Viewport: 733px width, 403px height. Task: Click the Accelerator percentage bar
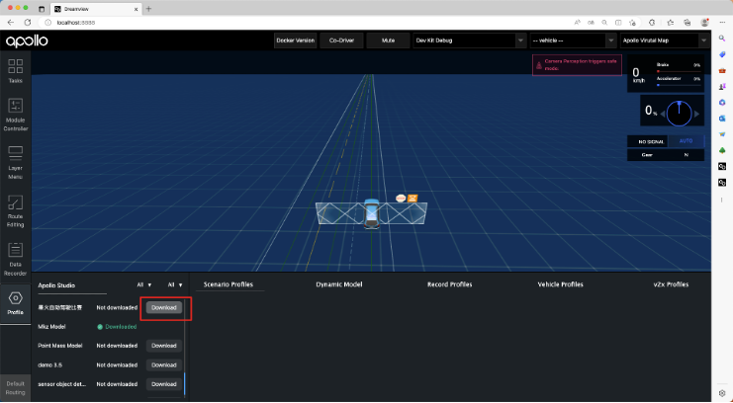[679, 85]
